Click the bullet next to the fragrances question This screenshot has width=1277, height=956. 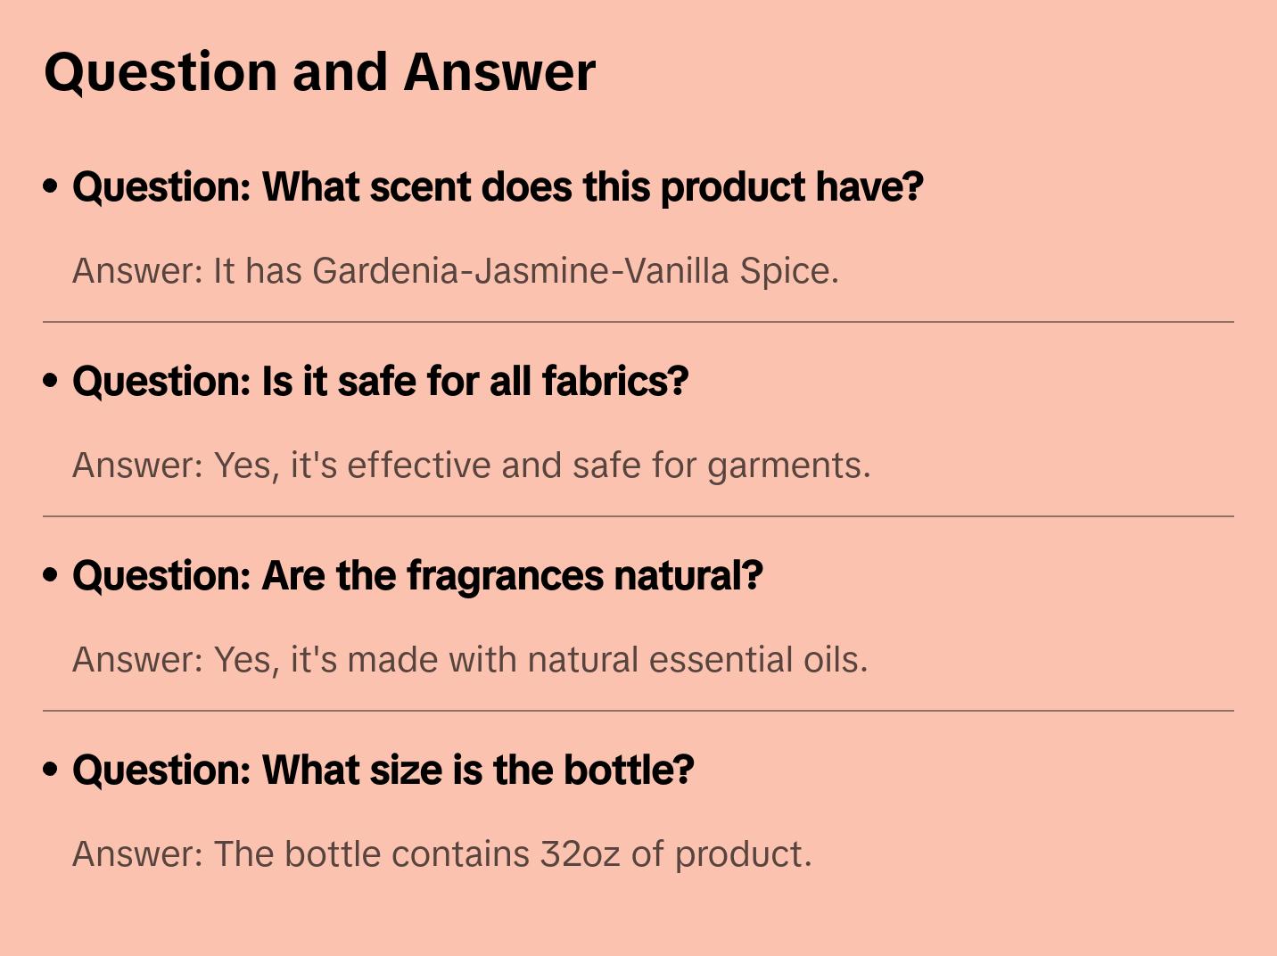(51, 575)
